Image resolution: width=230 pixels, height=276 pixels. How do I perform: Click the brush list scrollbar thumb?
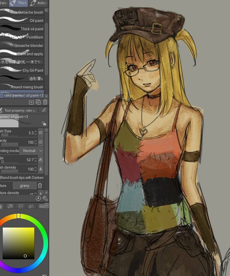coord(46,48)
